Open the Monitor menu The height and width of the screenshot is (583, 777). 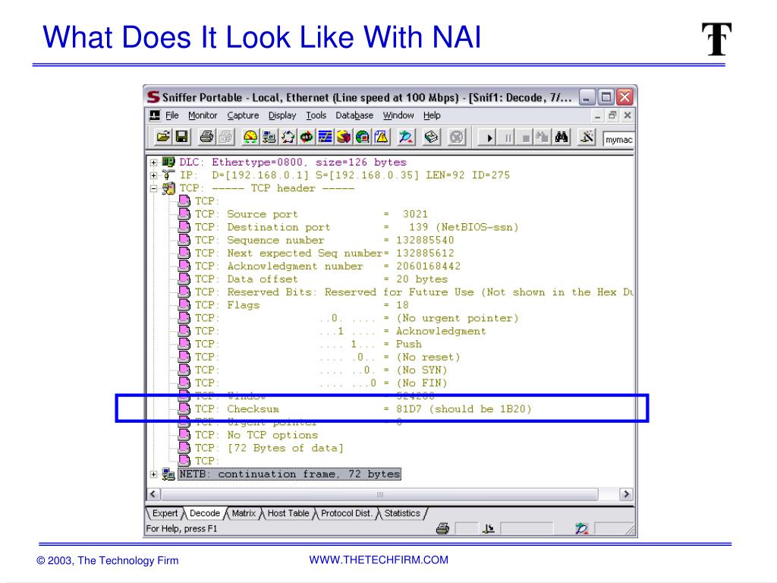coord(203,115)
